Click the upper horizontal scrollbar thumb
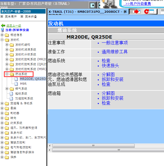The image size is (164, 166). point(93,146)
